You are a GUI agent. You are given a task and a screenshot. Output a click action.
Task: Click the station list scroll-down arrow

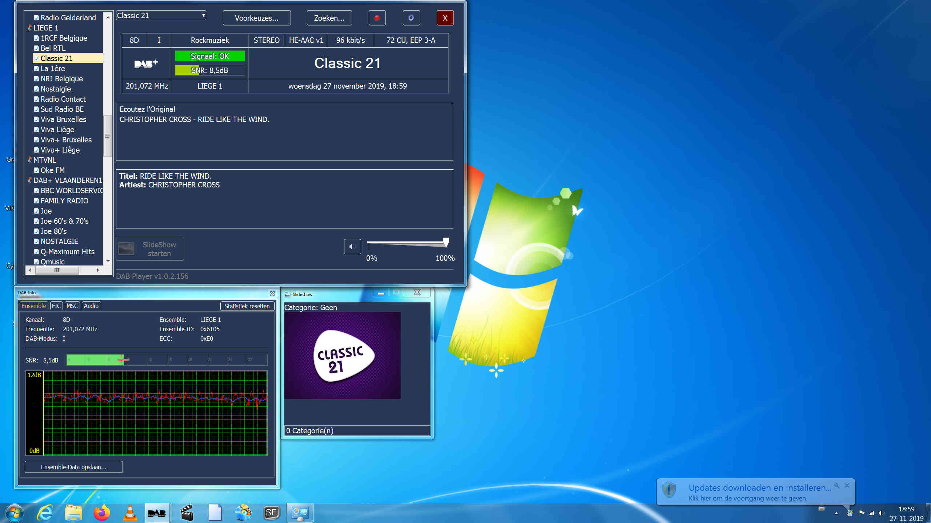pos(108,261)
